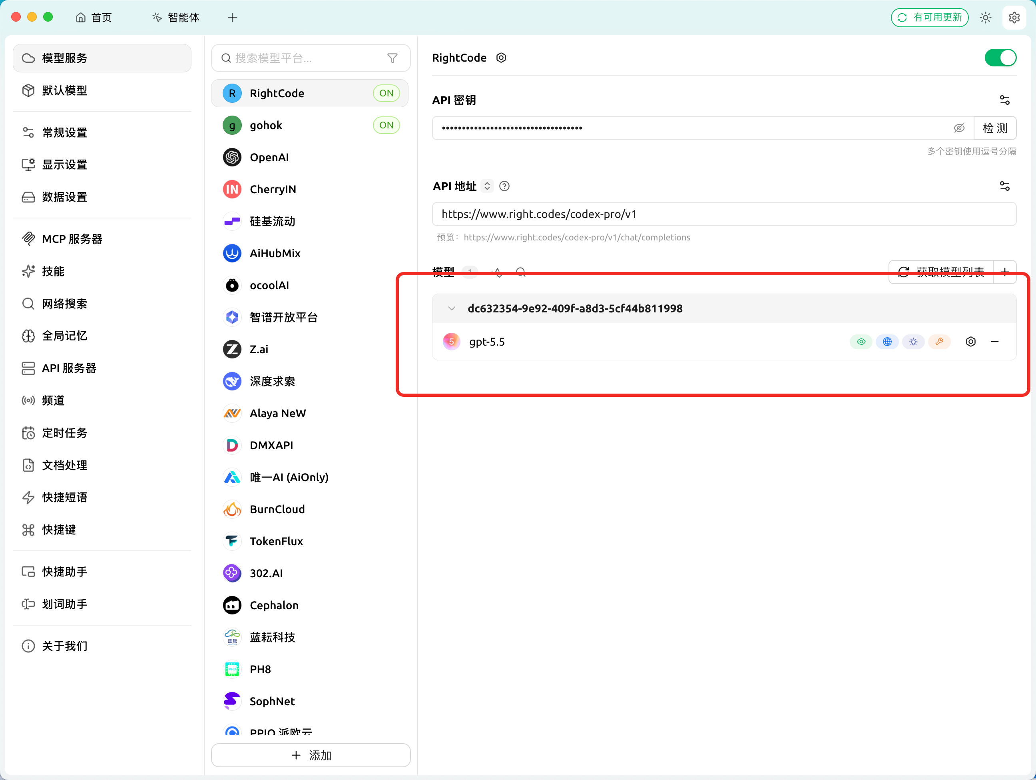Switch to the 首页 tab
This screenshot has height=780, width=1036.
click(x=94, y=18)
